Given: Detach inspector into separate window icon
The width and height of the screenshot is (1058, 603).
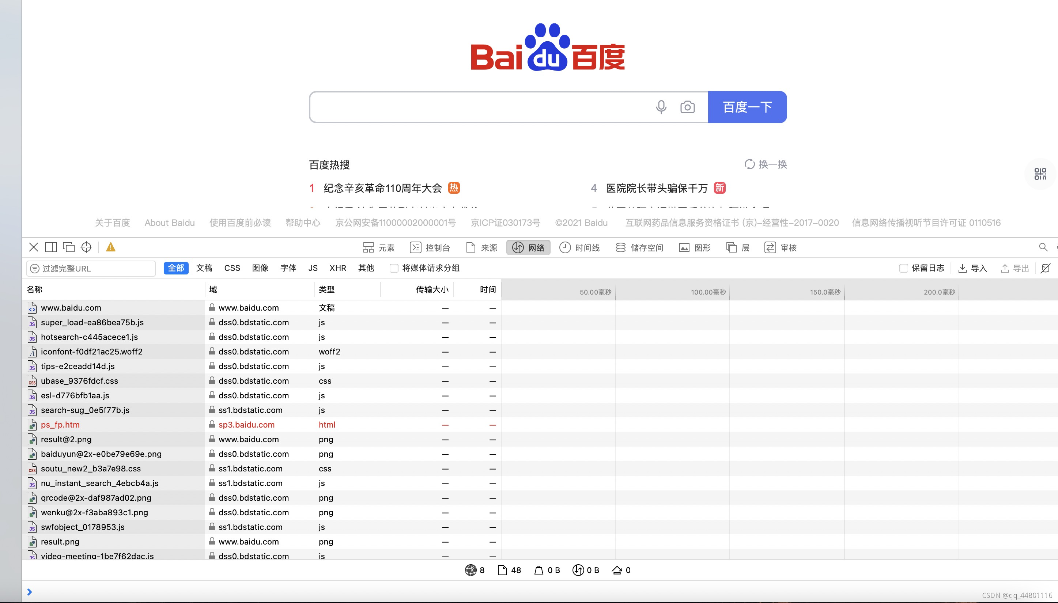Looking at the screenshot, I should coord(68,247).
